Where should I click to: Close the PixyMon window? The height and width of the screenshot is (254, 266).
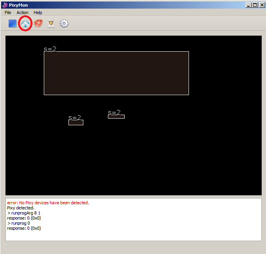point(262,5)
